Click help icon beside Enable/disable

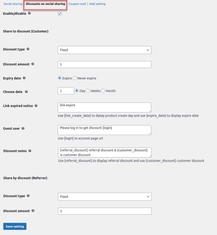point(29,14)
